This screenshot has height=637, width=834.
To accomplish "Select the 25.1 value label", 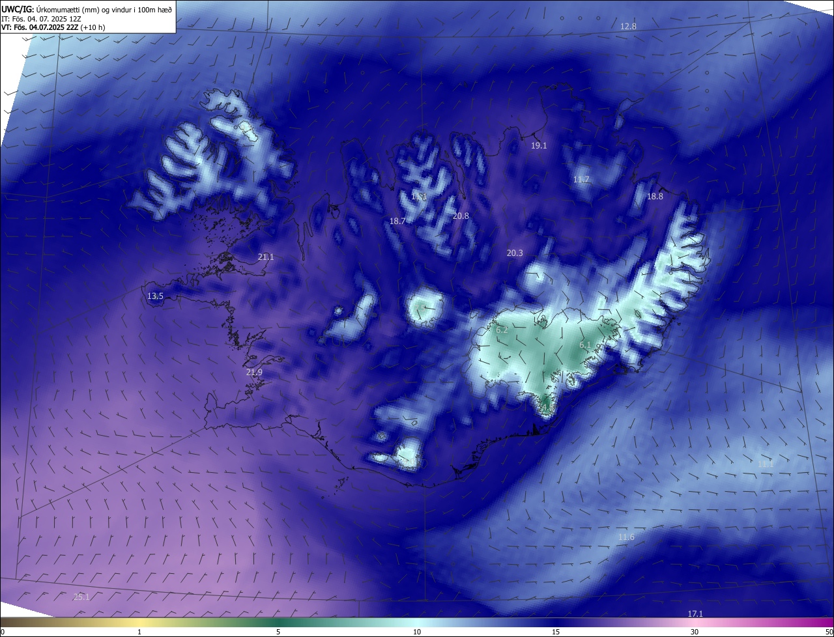I will 81,597.
